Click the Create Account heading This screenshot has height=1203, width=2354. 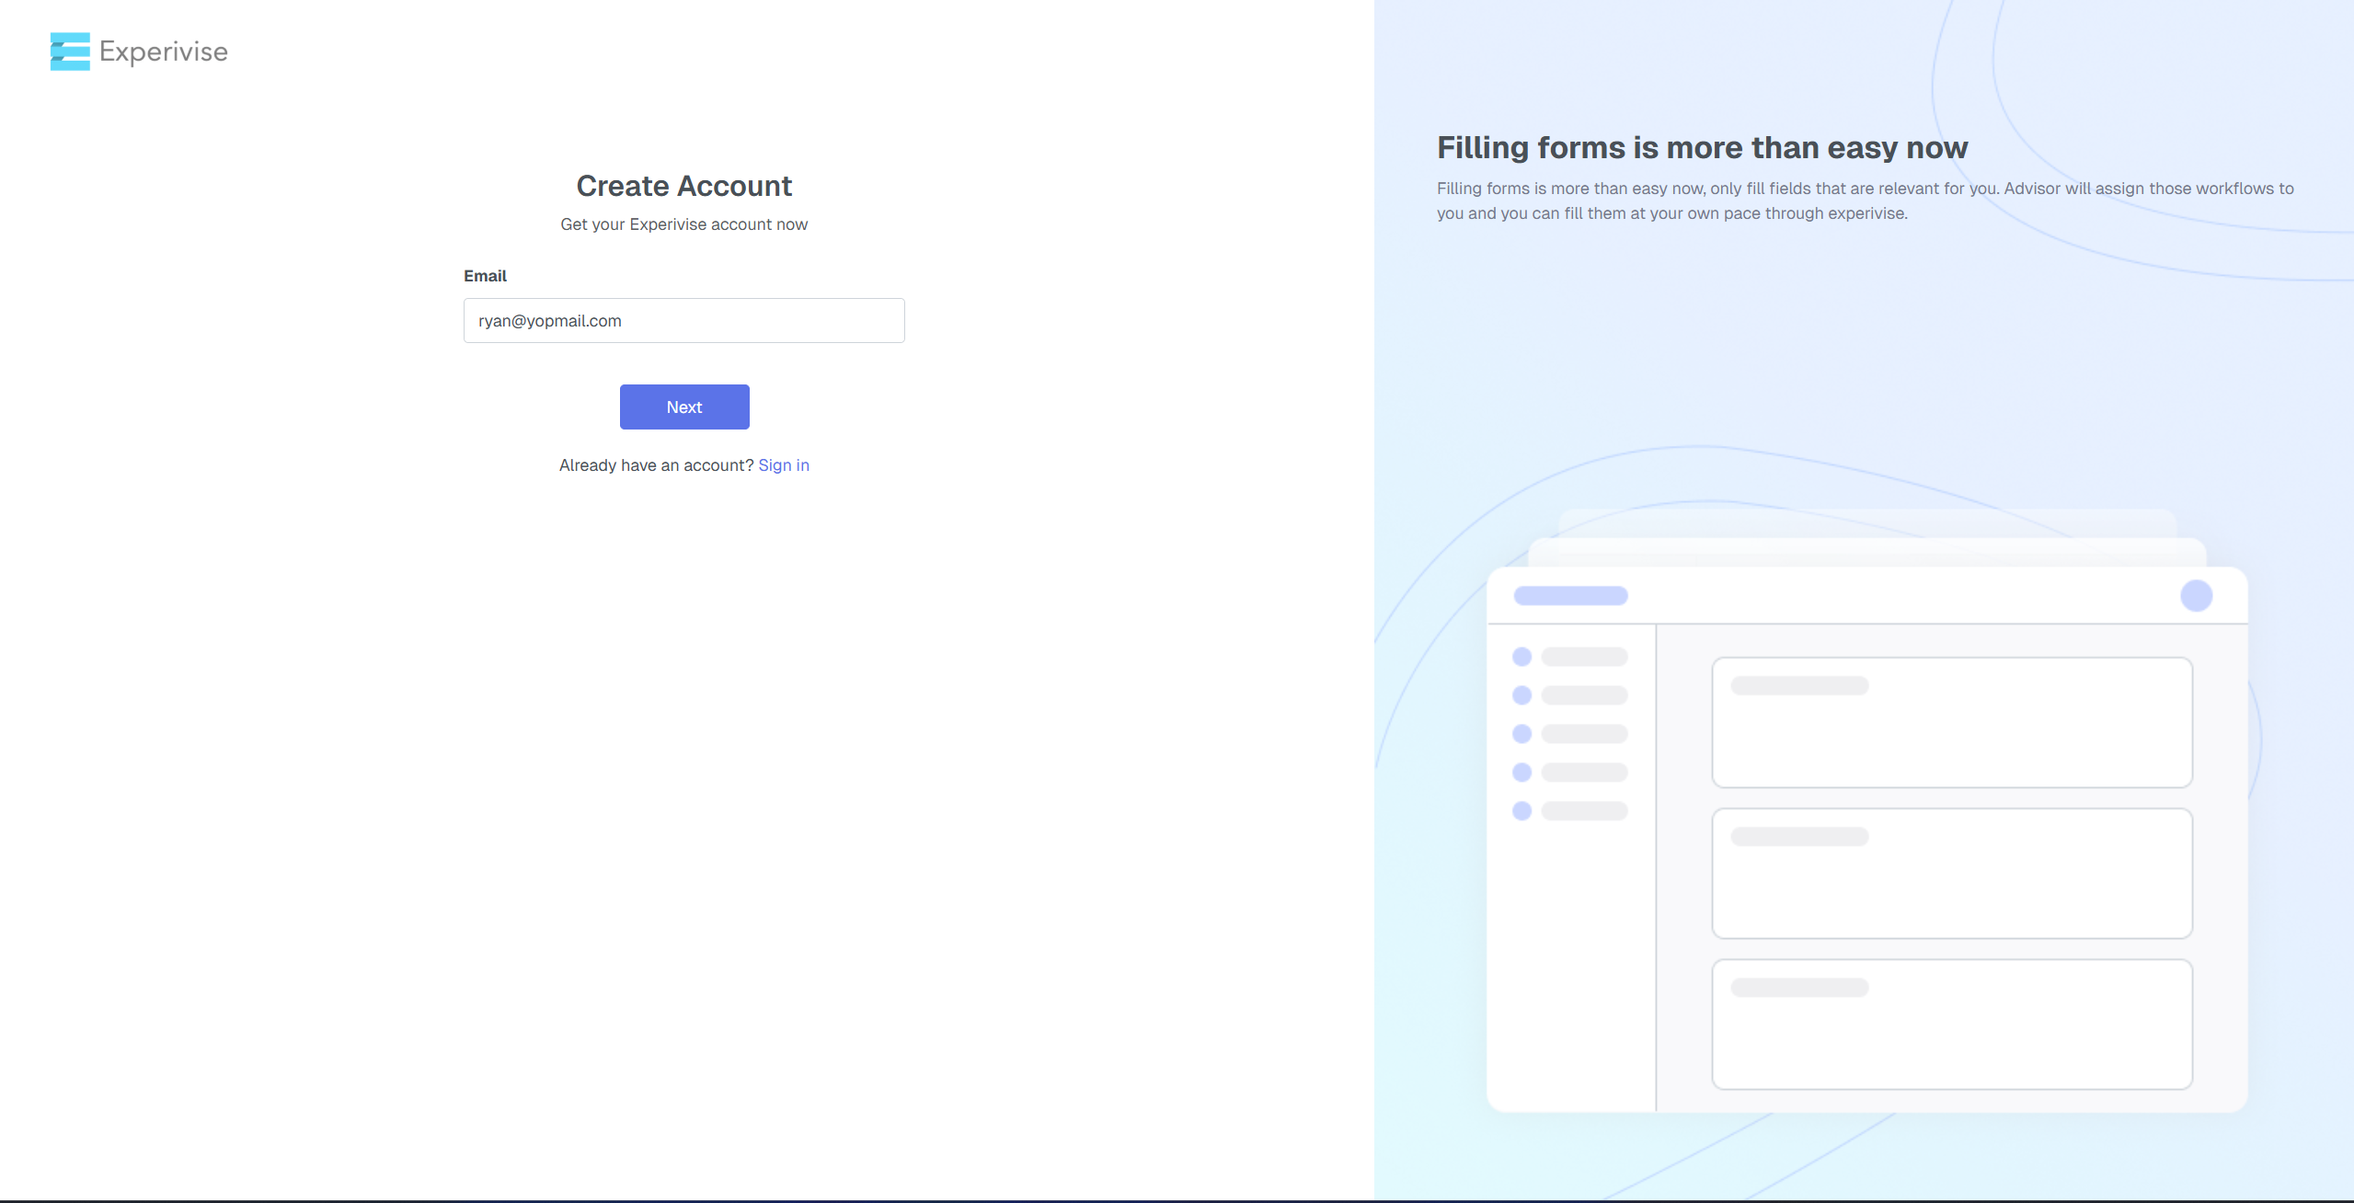683,186
